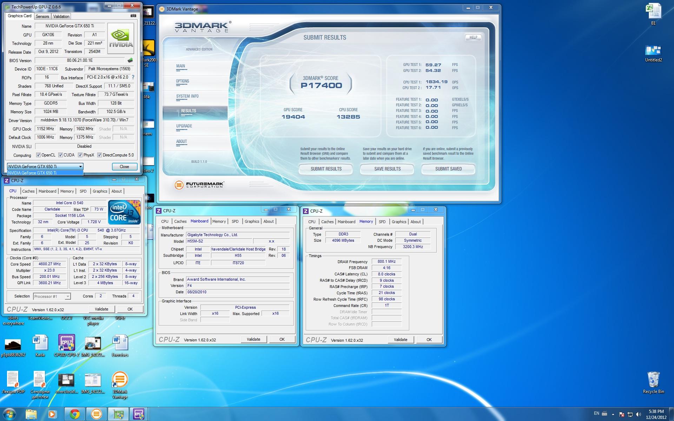Open the SPD tab in Mainboard CPU-Z window
The width and height of the screenshot is (674, 421).
[235, 221]
